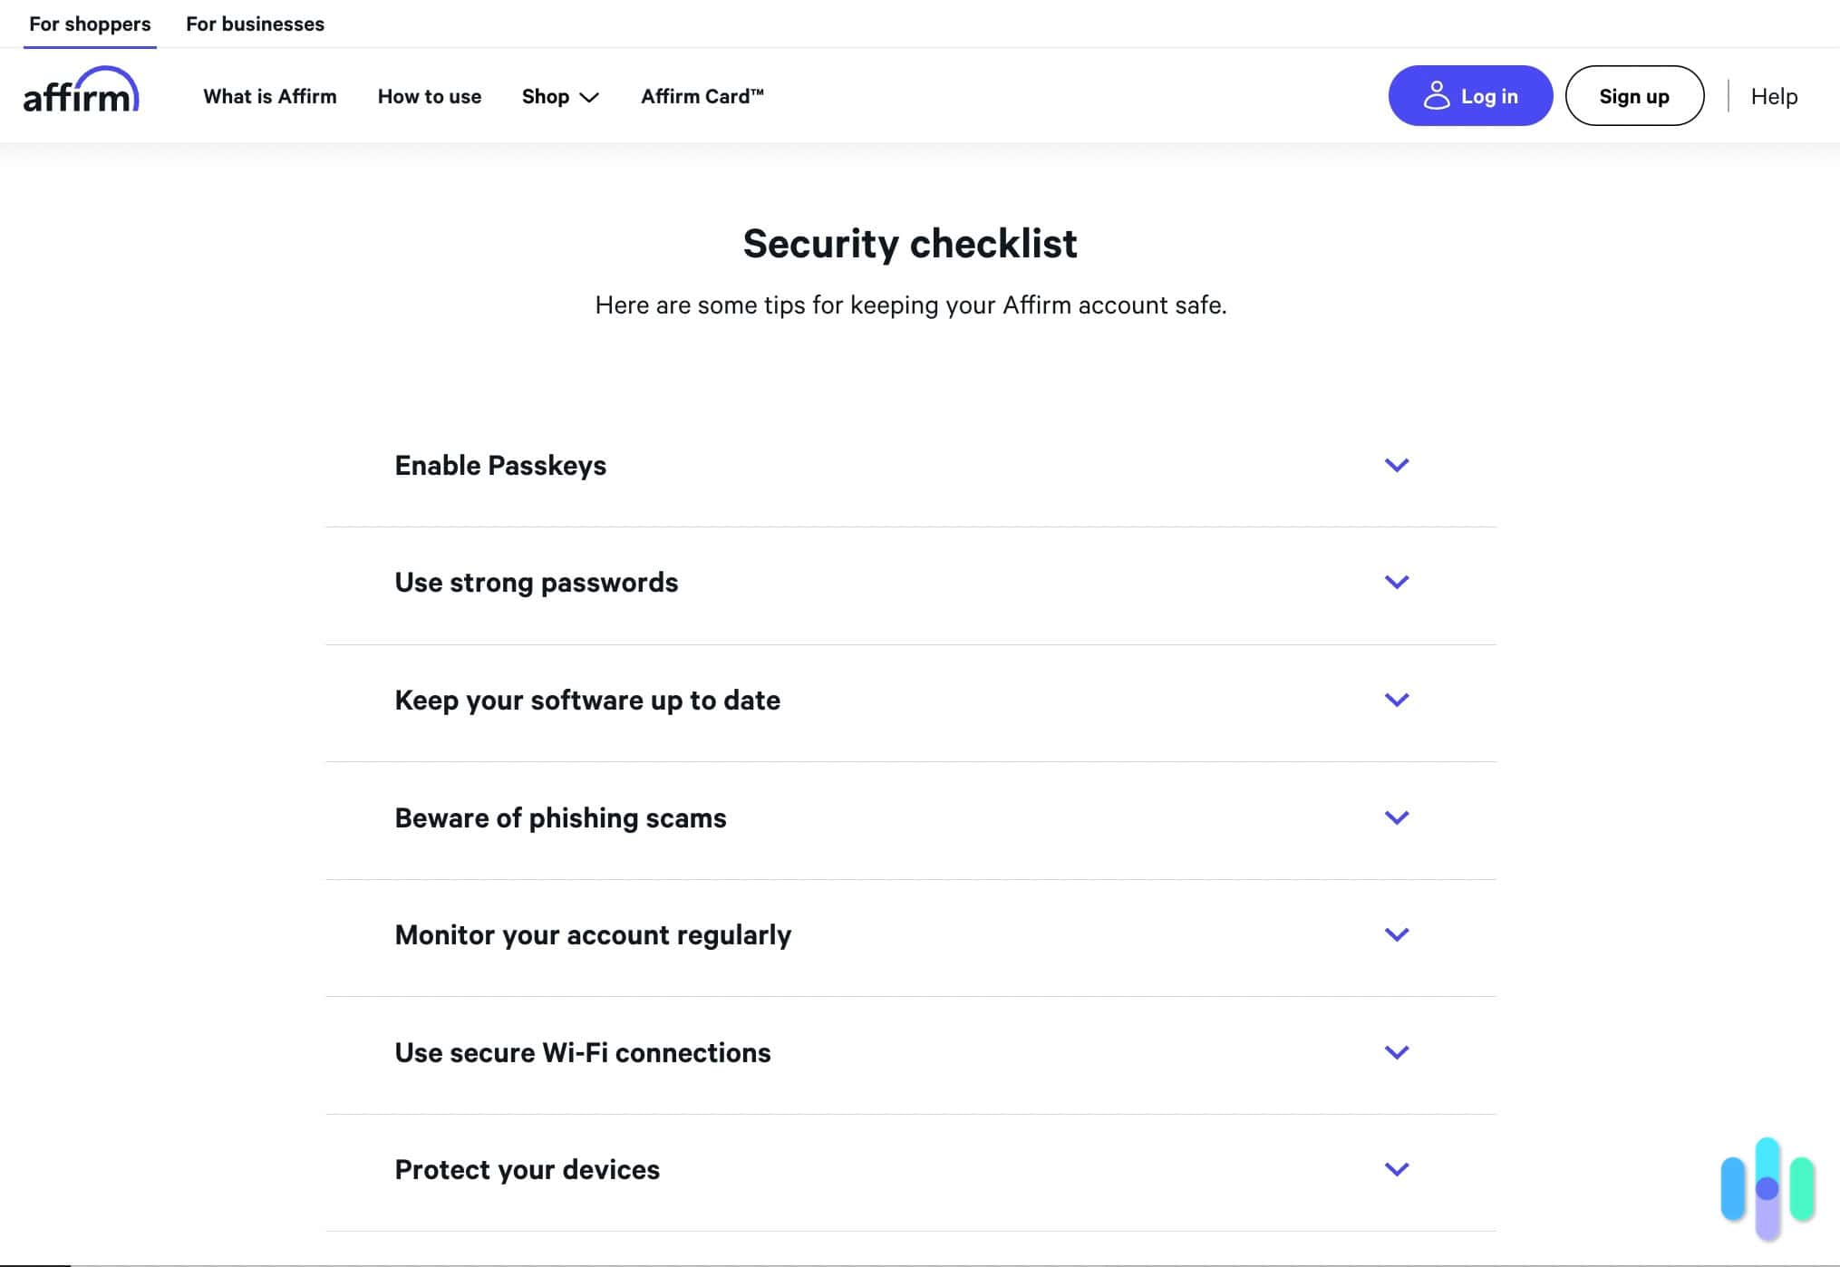This screenshot has height=1267, width=1840.
Task: Open the How to use page
Action: [x=430, y=96]
